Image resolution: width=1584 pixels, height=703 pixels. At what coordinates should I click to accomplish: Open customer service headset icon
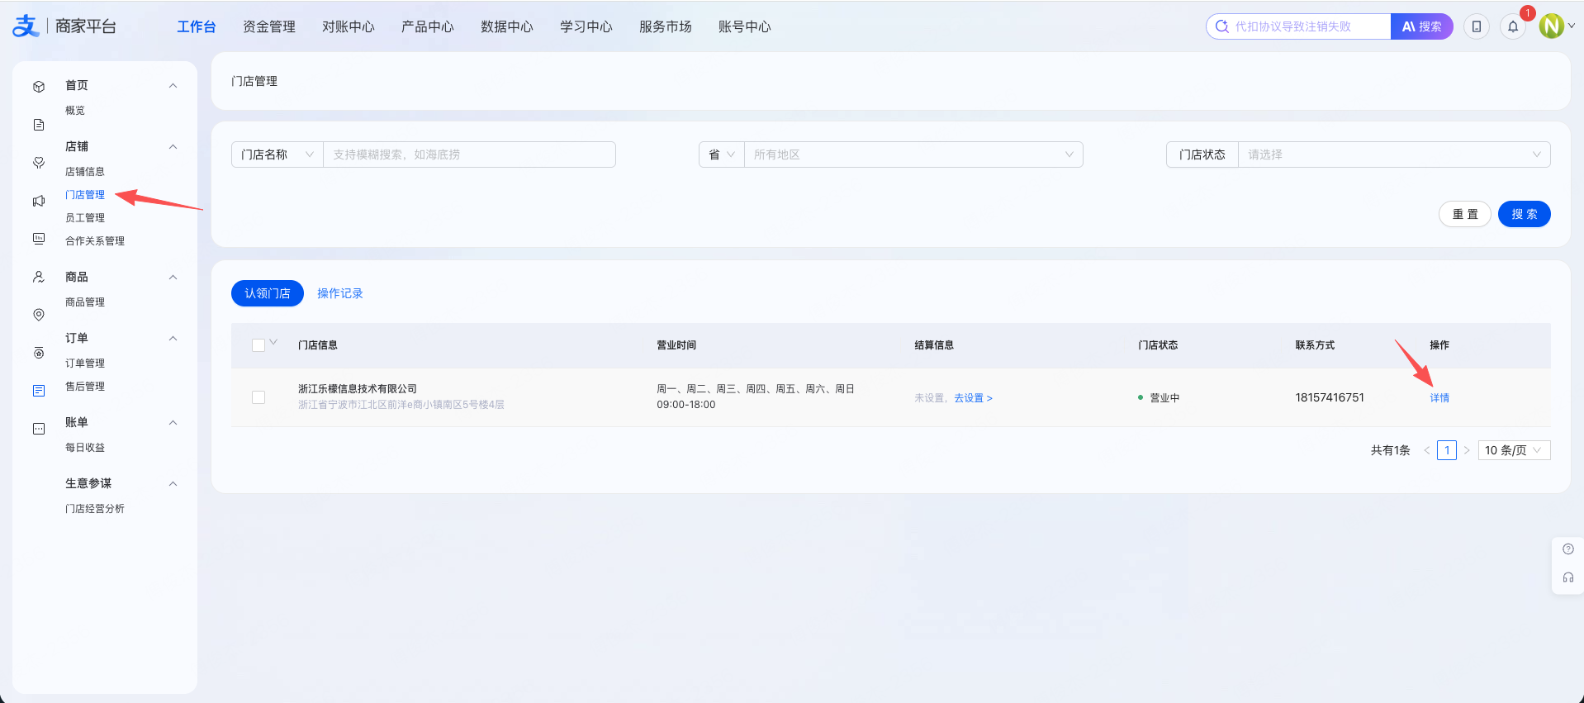coord(1568,577)
